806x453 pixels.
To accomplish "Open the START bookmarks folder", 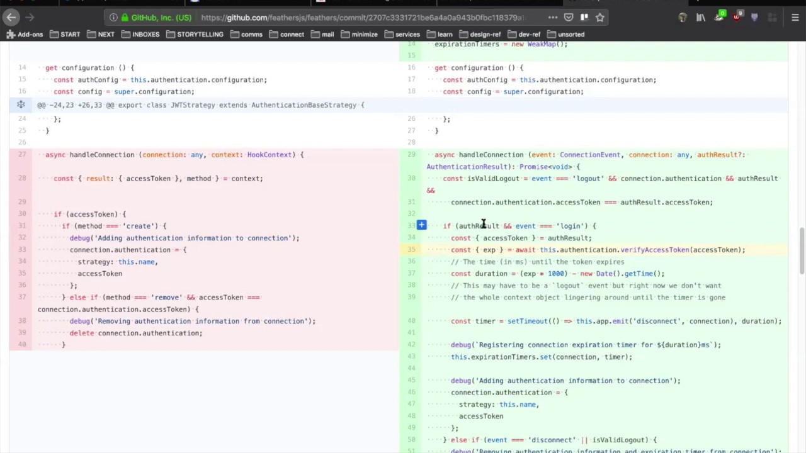I will pyautogui.click(x=65, y=35).
